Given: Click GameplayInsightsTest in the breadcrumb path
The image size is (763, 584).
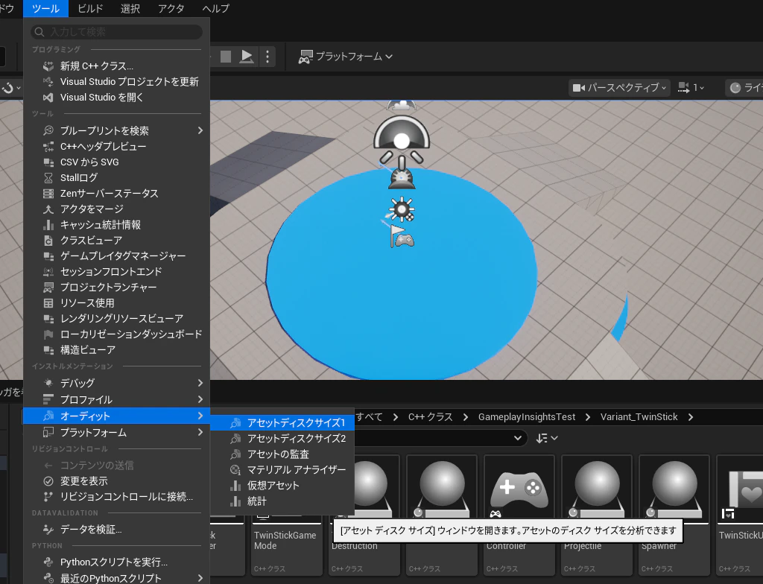Looking at the screenshot, I should coord(527,417).
